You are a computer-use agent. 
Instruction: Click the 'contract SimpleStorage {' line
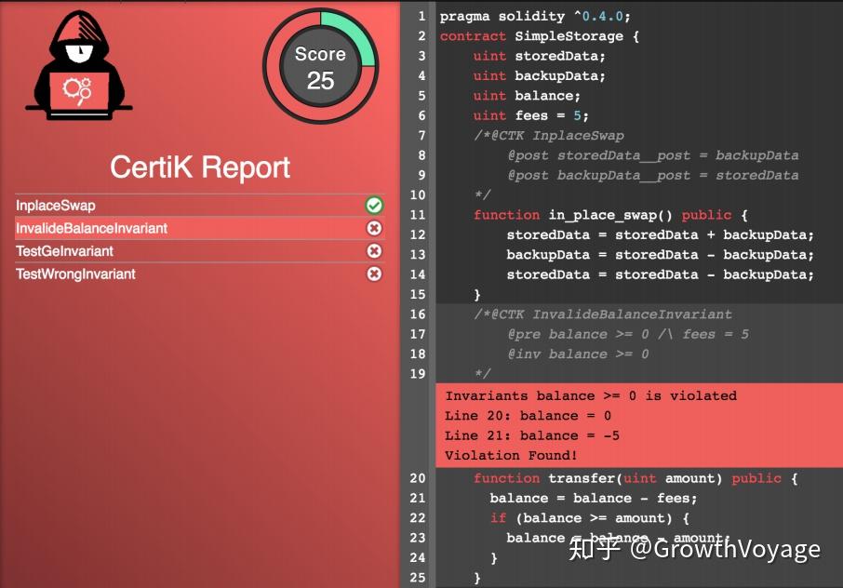coord(540,36)
